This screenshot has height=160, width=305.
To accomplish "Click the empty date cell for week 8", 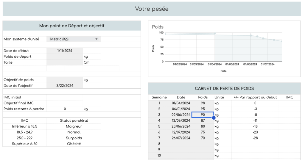I will coord(181,144).
